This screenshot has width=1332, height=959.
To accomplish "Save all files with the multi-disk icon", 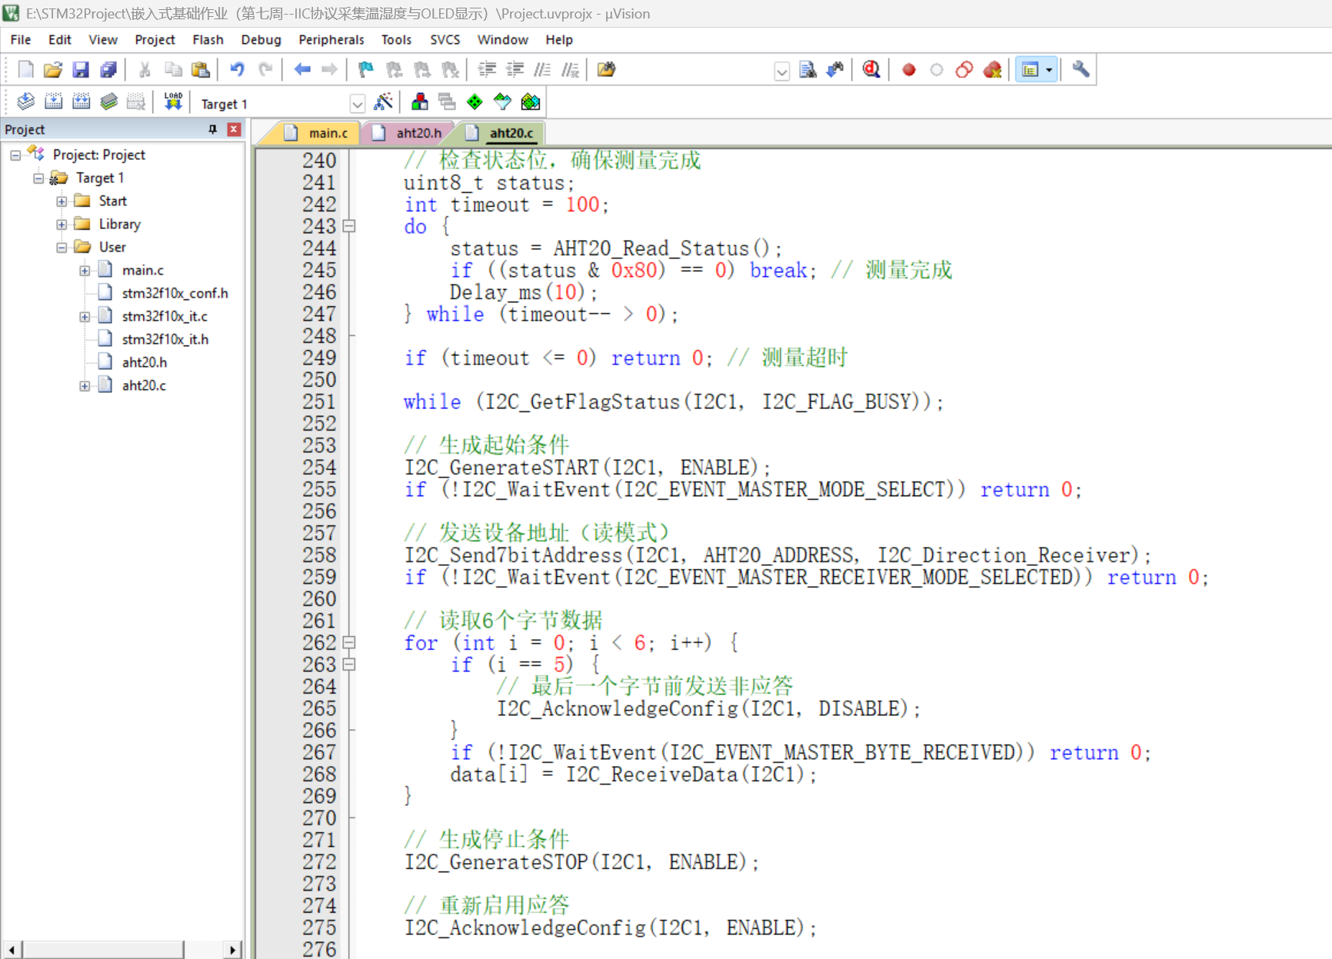I will click(108, 70).
